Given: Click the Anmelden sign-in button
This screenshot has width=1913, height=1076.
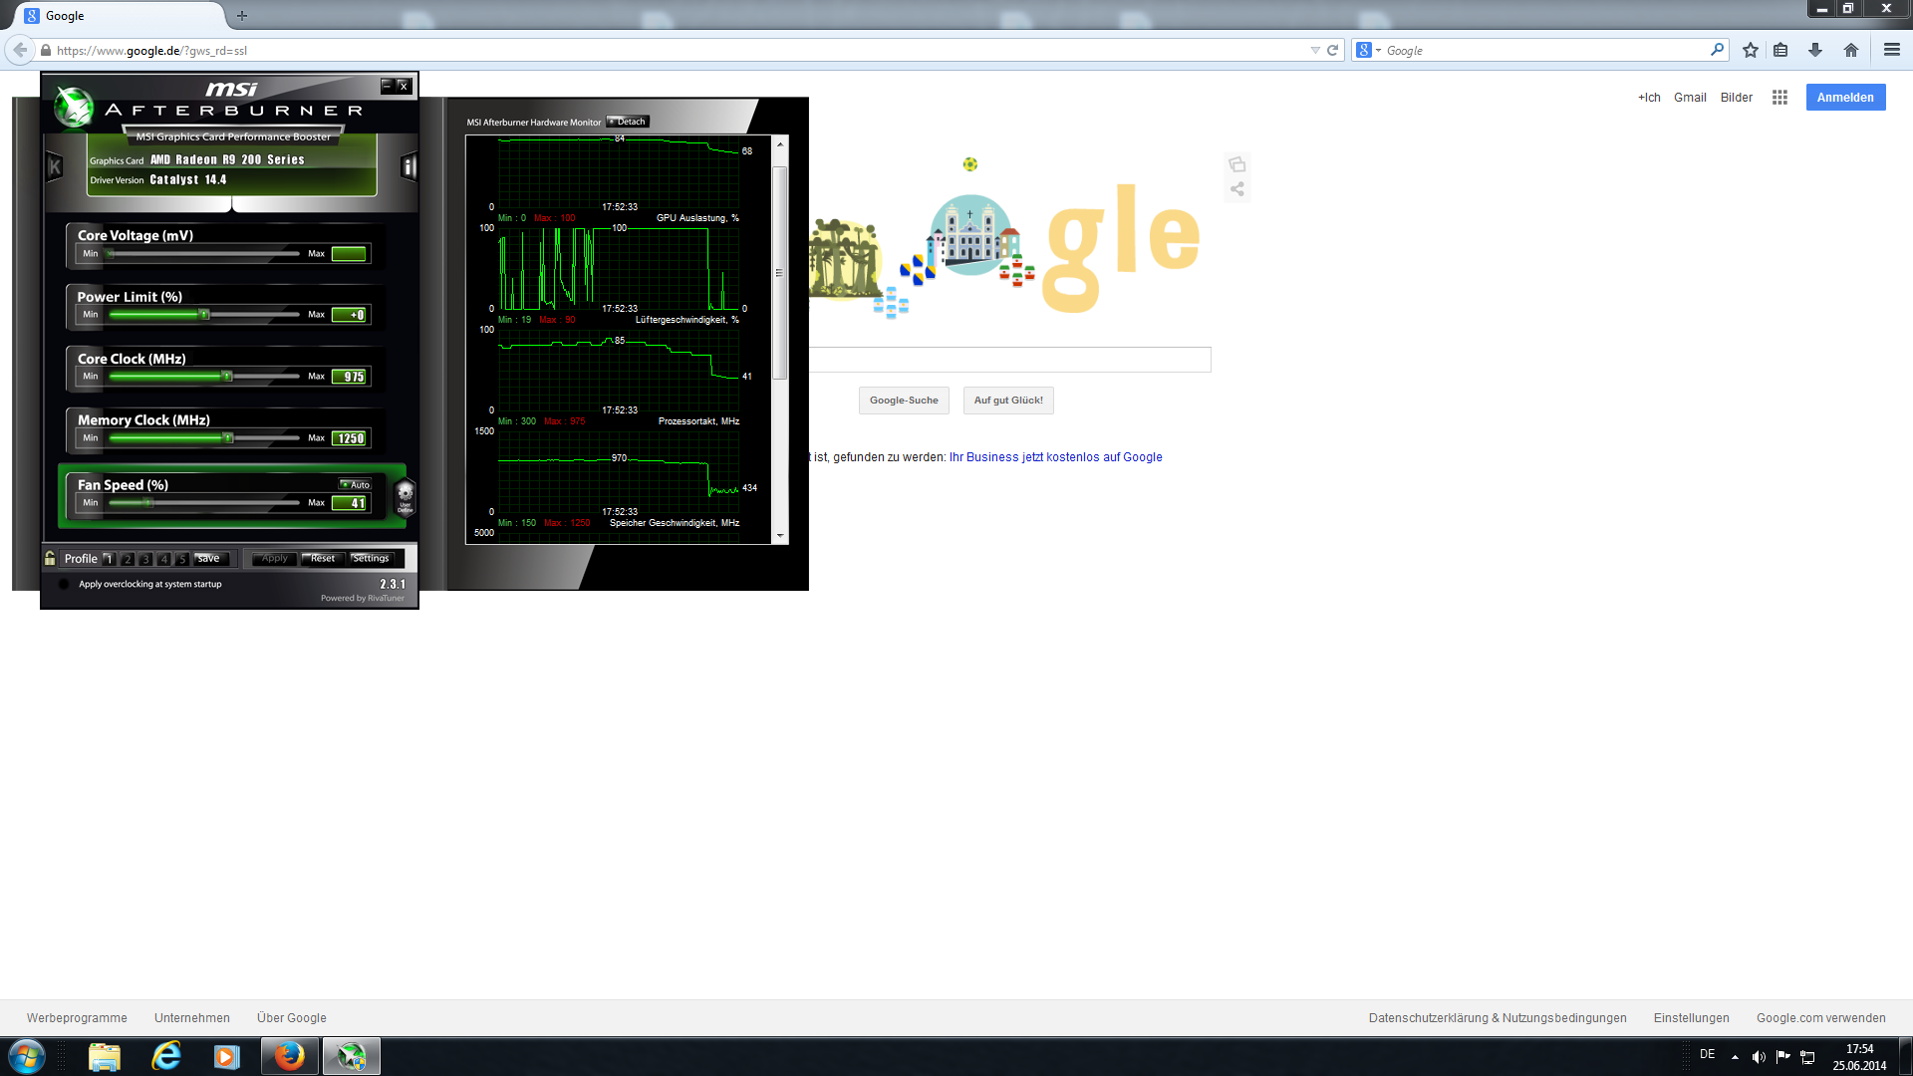Looking at the screenshot, I should tap(1844, 98).
